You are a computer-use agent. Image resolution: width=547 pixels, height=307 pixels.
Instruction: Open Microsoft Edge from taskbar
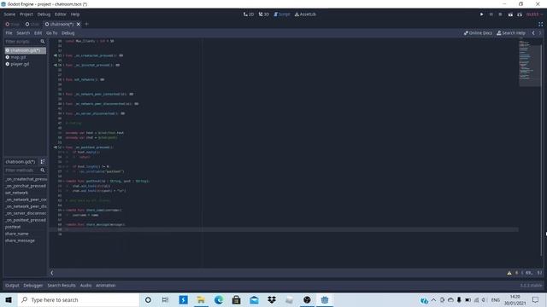[219, 299]
